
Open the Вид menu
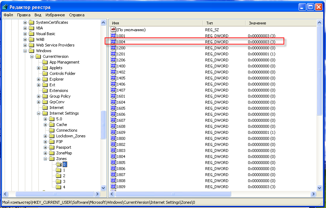[38, 15]
